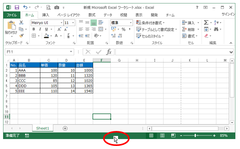Screen dimensions: 240x149
Task: Click the accounting number format icon
Action: 113,29
